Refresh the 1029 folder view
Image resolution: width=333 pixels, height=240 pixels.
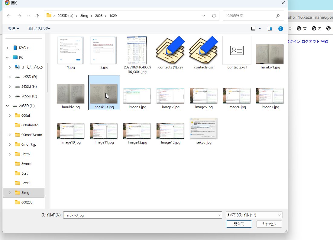[214, 16]
